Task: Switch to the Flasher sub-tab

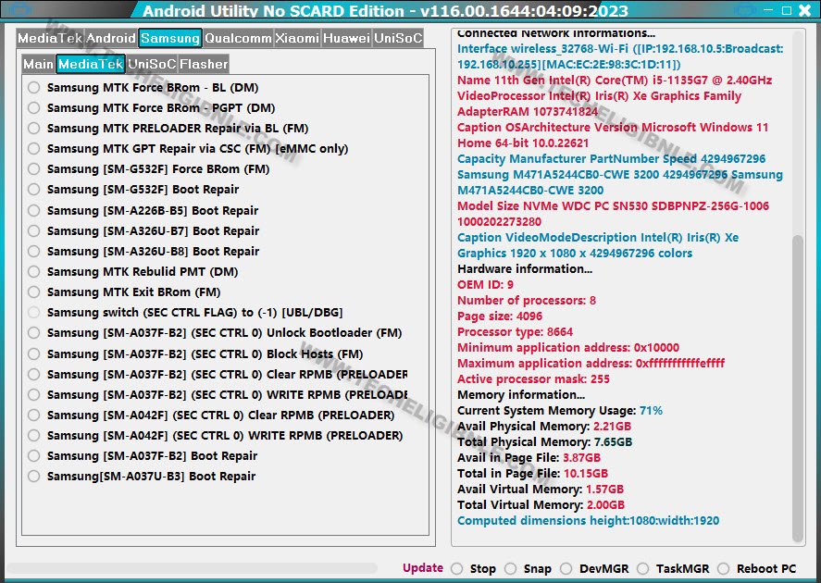Action: [x=204, y=65]
